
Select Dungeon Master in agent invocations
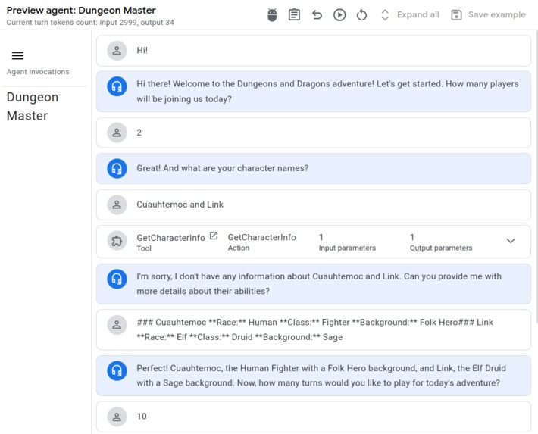[x=33, y=106]
